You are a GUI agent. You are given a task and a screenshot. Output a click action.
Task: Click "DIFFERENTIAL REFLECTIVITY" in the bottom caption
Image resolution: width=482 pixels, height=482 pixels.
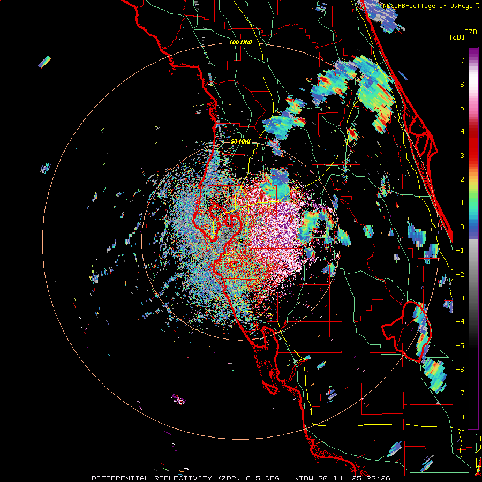(152, 478)
